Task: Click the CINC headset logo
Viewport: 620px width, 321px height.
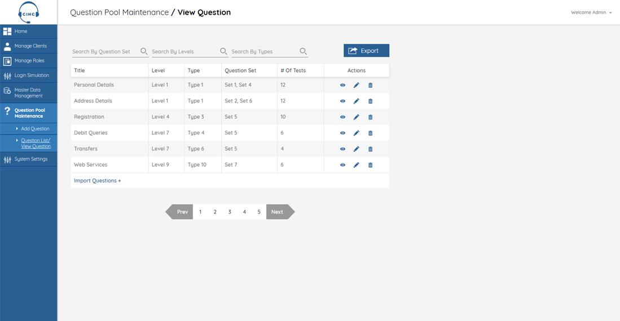Action: click(28, 12)
